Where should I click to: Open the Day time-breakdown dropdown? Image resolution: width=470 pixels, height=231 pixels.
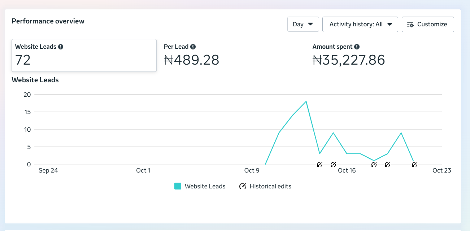tap(303, 24)
